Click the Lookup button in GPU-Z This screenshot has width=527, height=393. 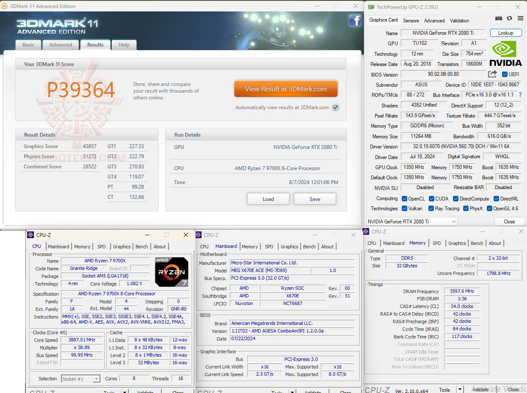pos(505,33)
